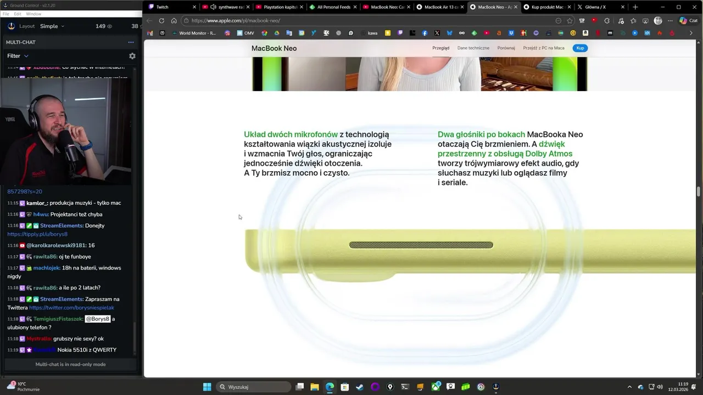
Task: Open the browser three-dots settings menu
Action: pyautogui.click(x=670, y=21)
